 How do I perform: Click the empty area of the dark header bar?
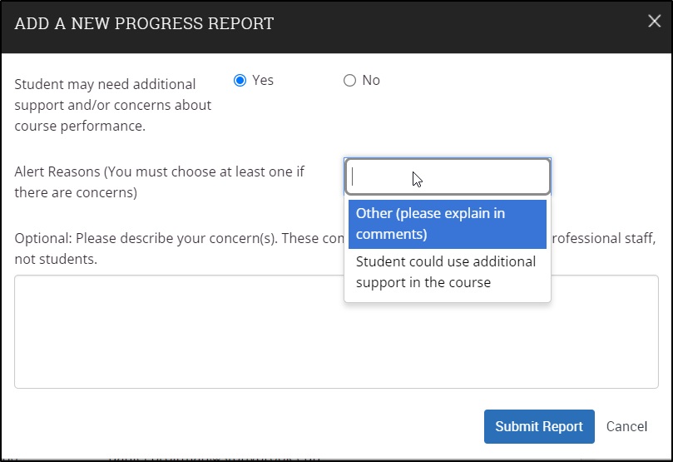pyautogui.click(x=458, y=23)
